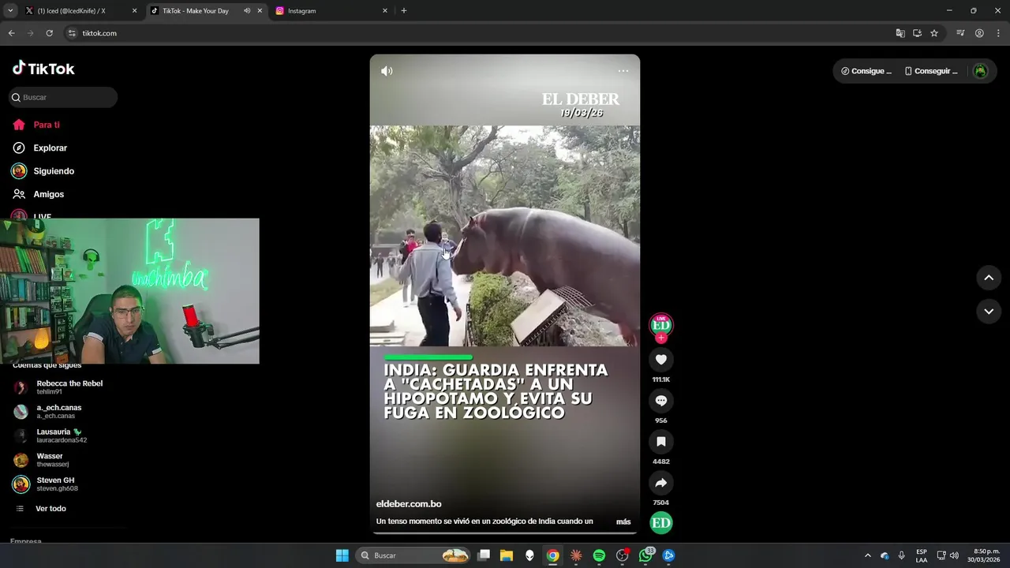Share the video using the arrow icon
1010x568 pixels.
pos(661,483)
